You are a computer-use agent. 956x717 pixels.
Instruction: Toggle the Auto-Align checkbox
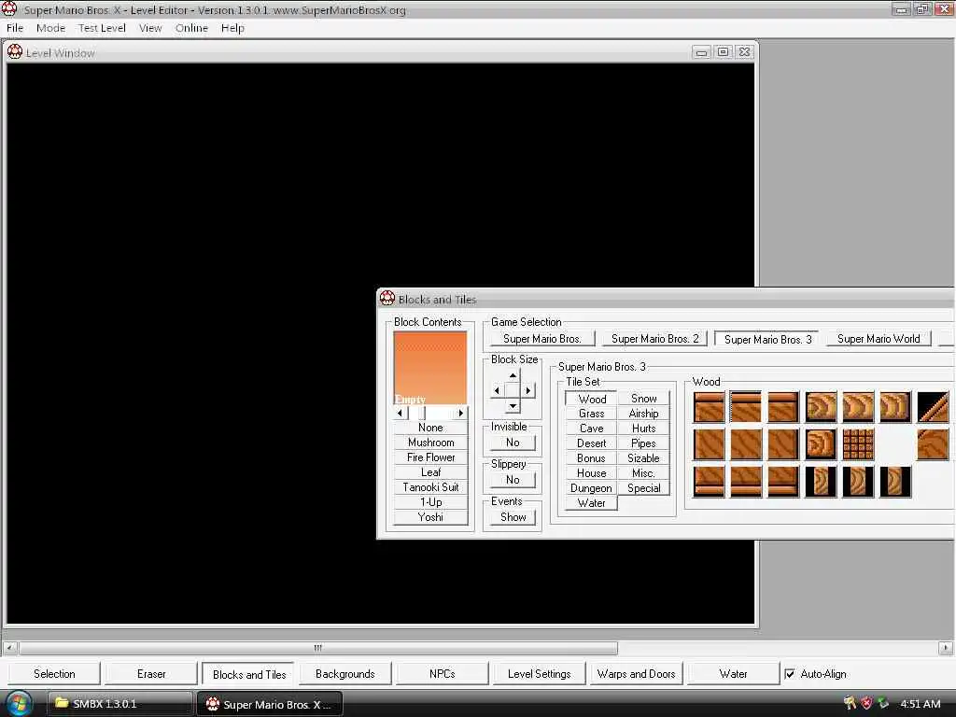790,674
